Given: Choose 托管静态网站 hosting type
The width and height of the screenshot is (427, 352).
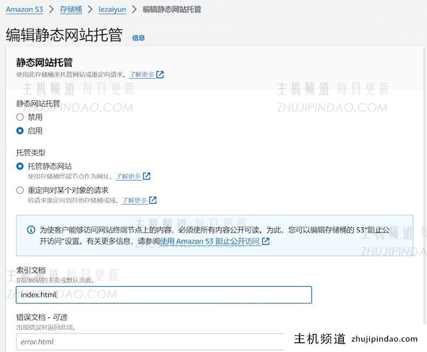Looking at the screenshot, I should pos(20,166).
